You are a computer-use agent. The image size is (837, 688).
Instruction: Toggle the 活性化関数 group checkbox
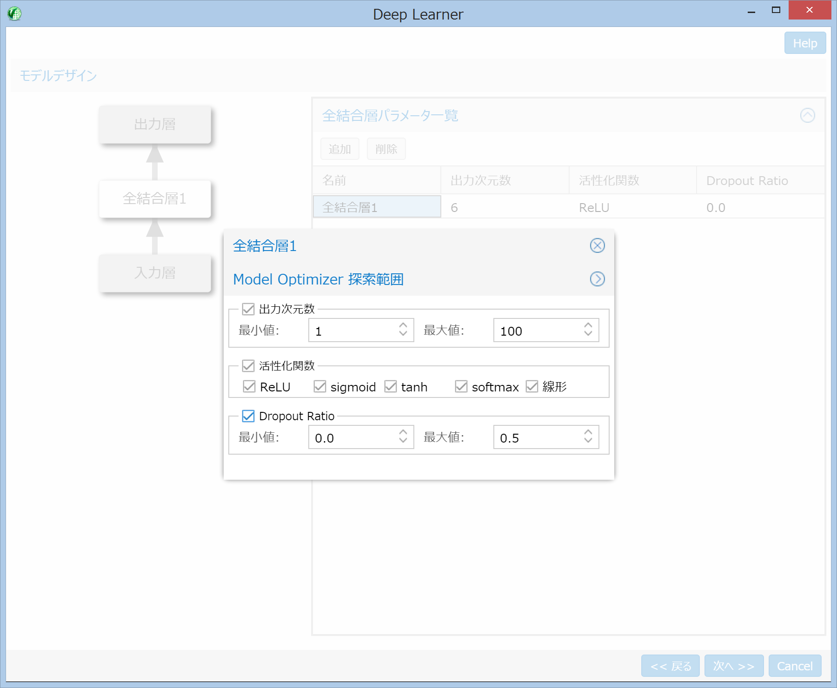click(x=248, y=366)
